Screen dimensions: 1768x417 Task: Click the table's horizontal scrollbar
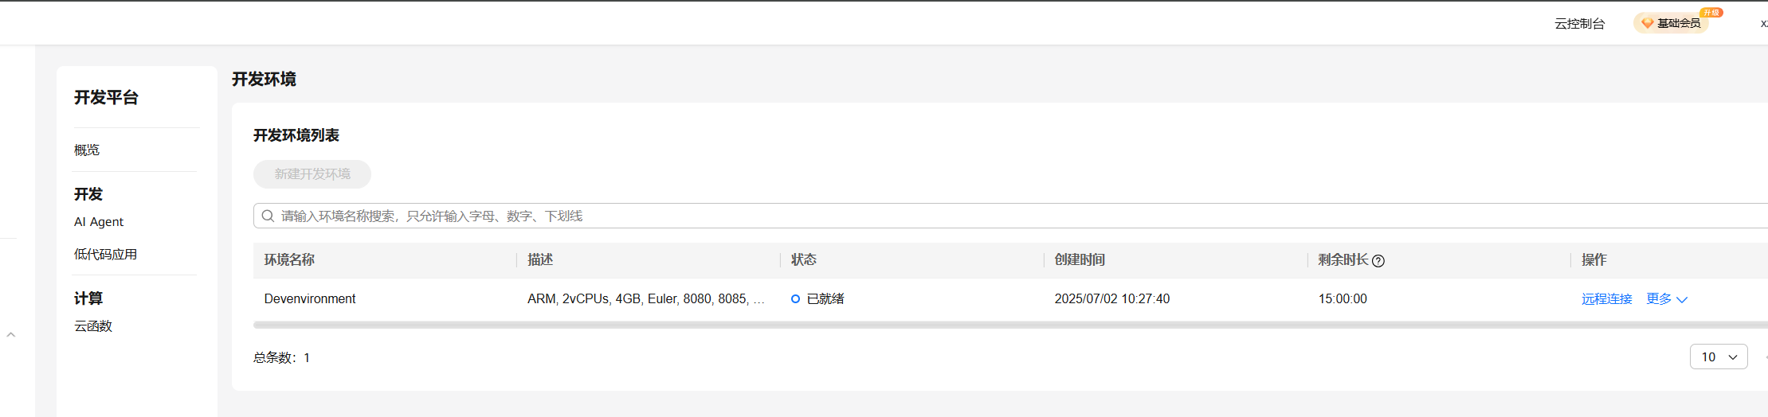tap(956, 325)
